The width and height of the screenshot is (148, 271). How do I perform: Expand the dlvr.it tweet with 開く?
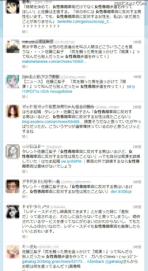(x=25, y=196)
